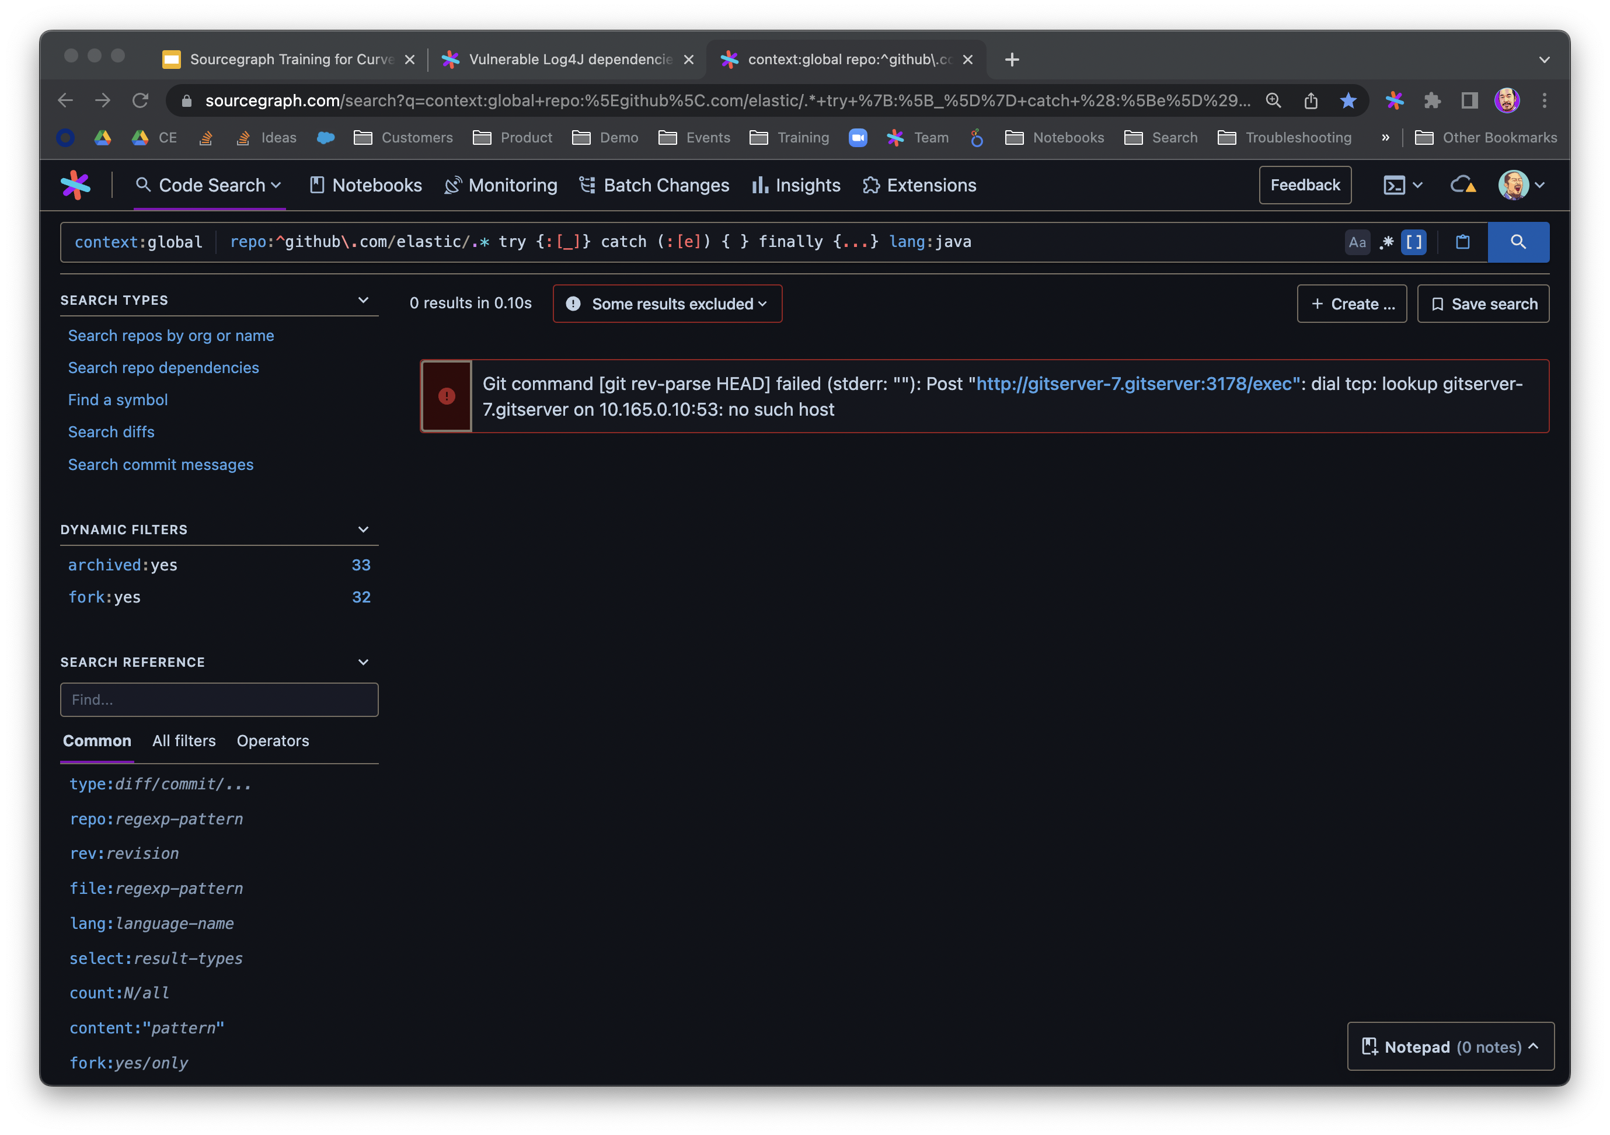Click content:"pattern" reference entry
The height and width of the screenshot is (1135, 1610).
147,1028
